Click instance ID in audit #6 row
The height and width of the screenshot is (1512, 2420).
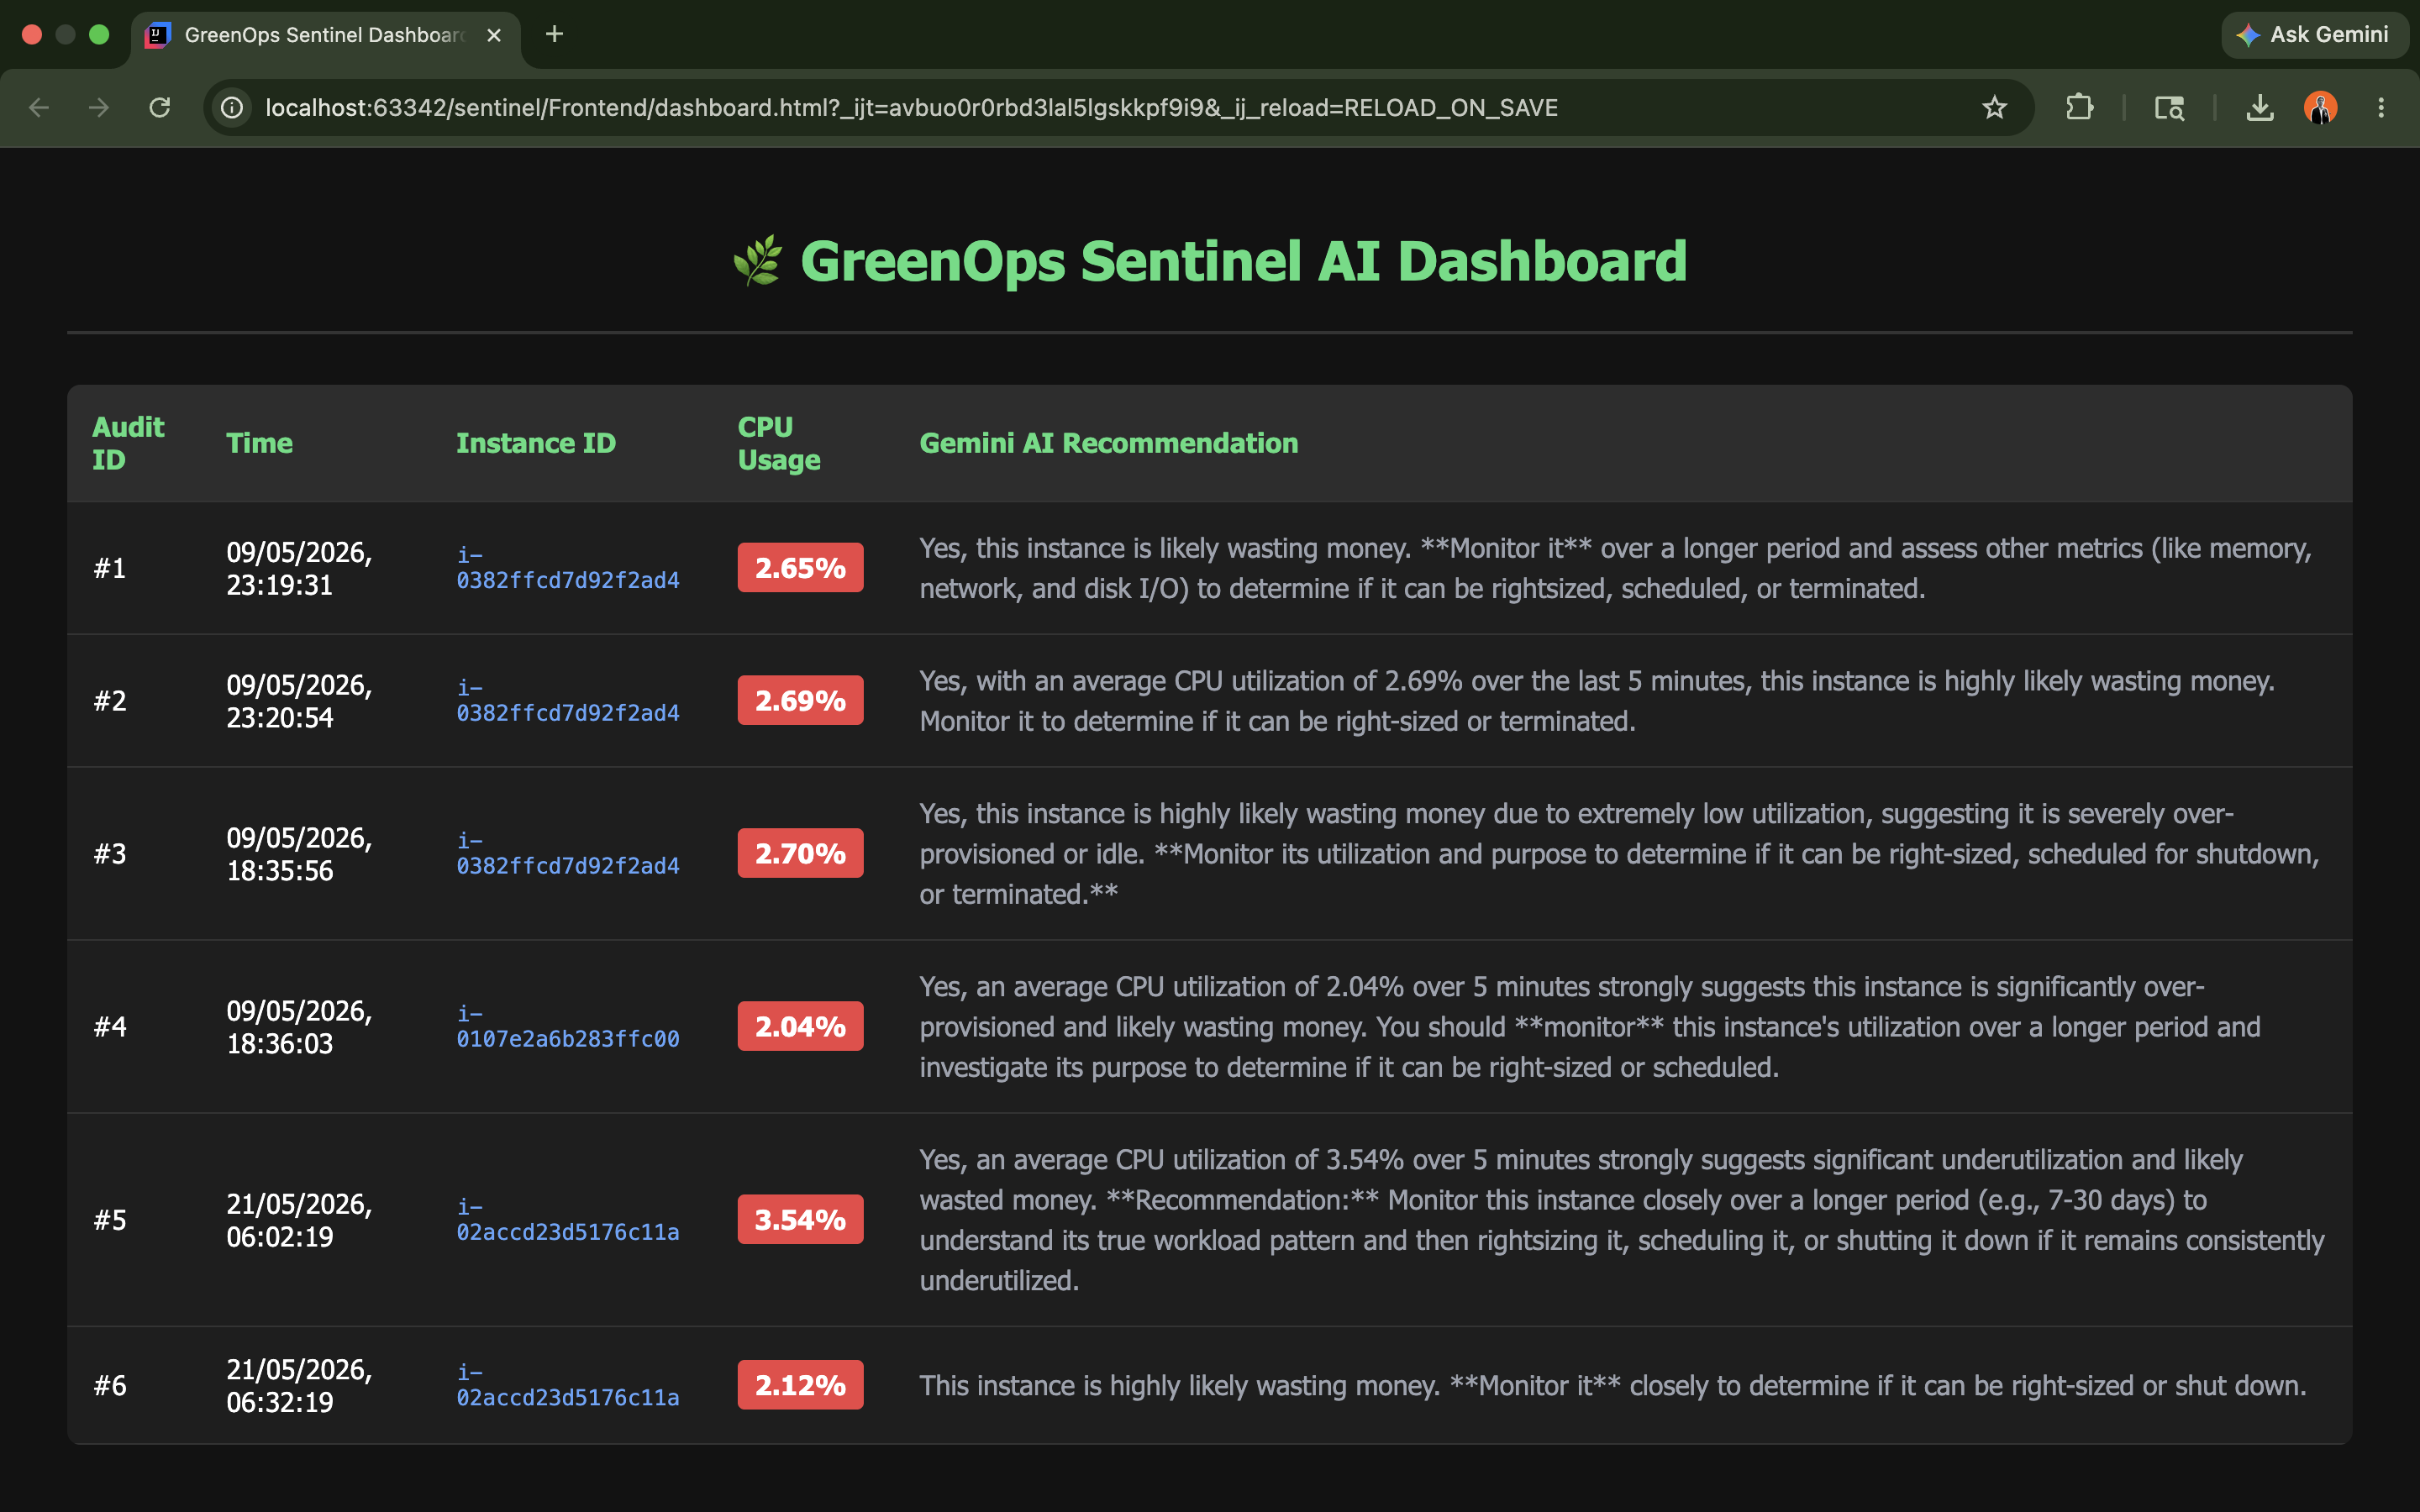568,1385
